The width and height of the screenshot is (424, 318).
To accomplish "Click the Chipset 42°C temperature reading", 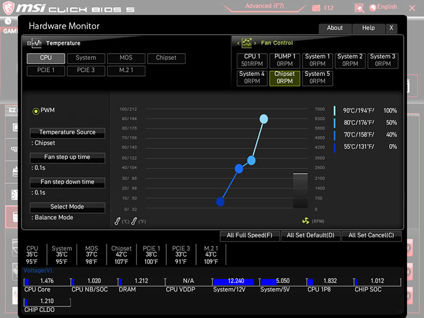I will [121, 255].
